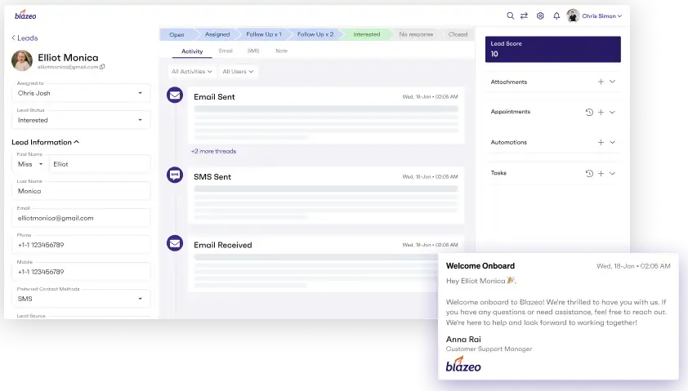Show +2 more threads
The width and height of the screenshot is (688, 391).
[213, 151]
